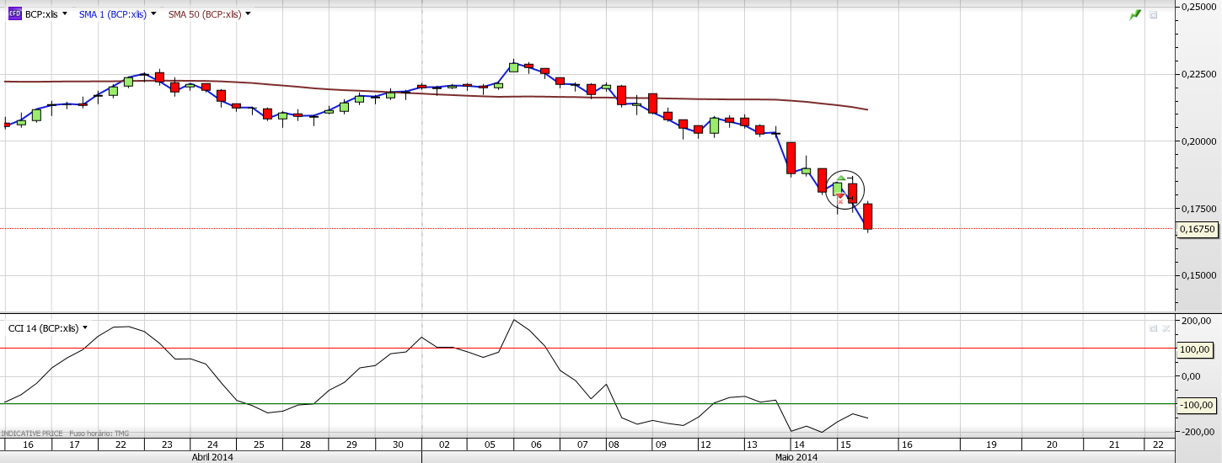Image resolution: width=1222 pixels, height=463 pixels.
Task: Click the green buy arrow marker in circle
Action: tap(840, 178)
